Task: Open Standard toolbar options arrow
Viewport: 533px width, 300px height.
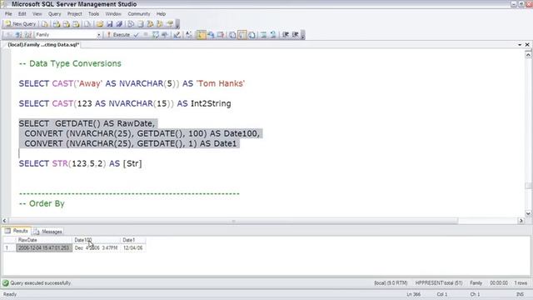Action: pos(177,24)
